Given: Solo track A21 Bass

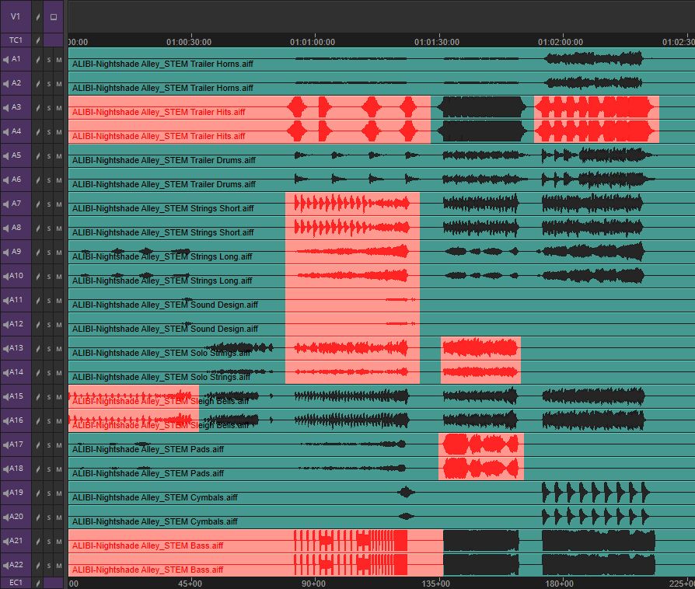Looking at the screenshot, I should coord(49,542).
